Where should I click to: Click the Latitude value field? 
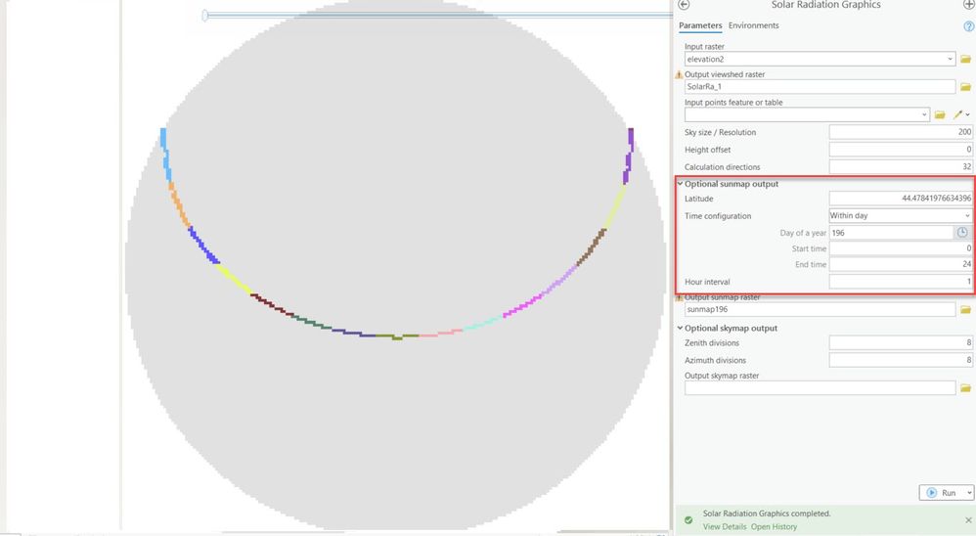901,198
